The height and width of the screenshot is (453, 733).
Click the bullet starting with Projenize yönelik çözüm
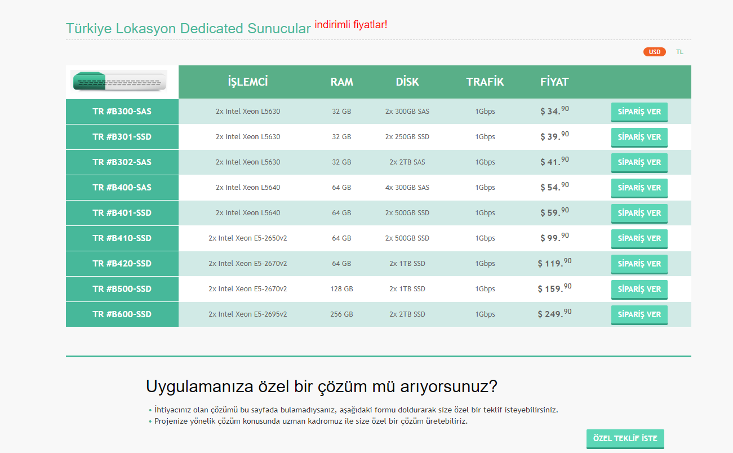(311, 421)
